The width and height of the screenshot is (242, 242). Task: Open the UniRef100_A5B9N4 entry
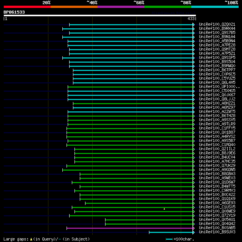[217, 41]
